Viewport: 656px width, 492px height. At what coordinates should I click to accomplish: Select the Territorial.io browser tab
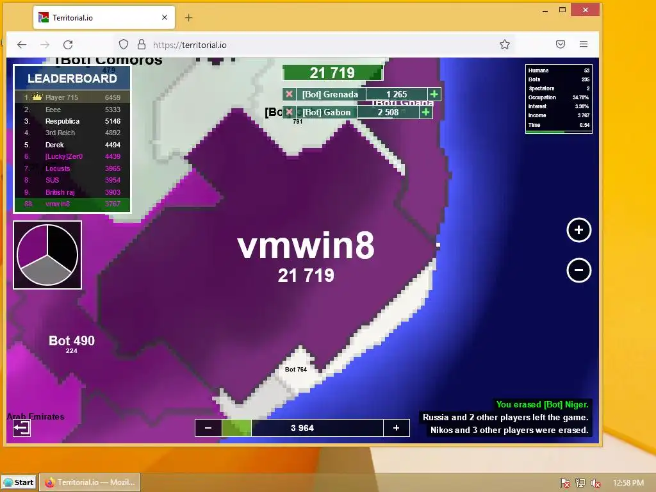104,17
